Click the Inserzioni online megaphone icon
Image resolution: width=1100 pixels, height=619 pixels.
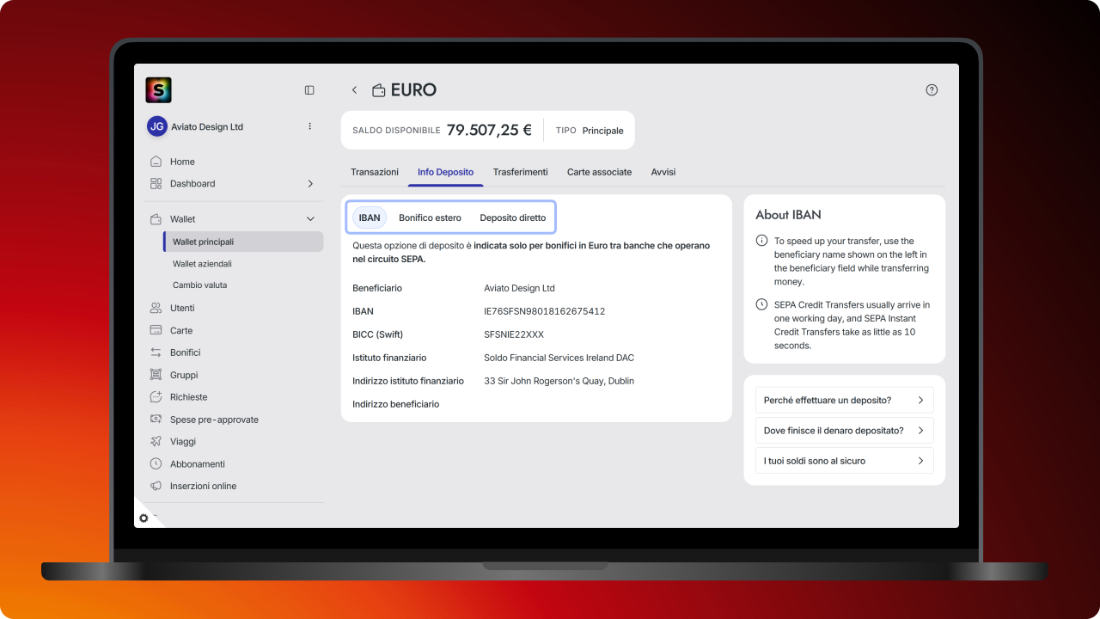click(156, 487)
